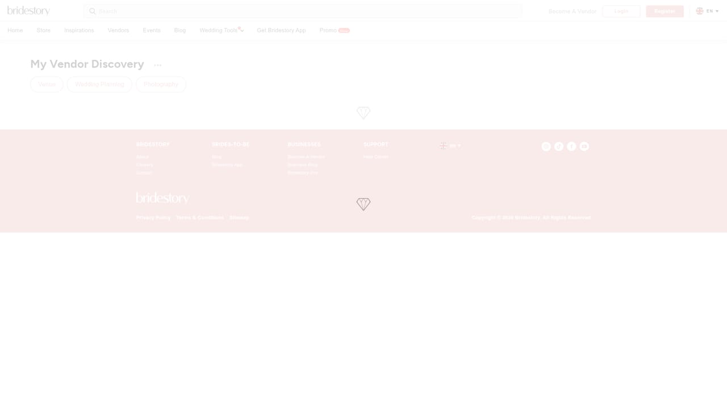Click the search magnifier icon

point(93,11)
